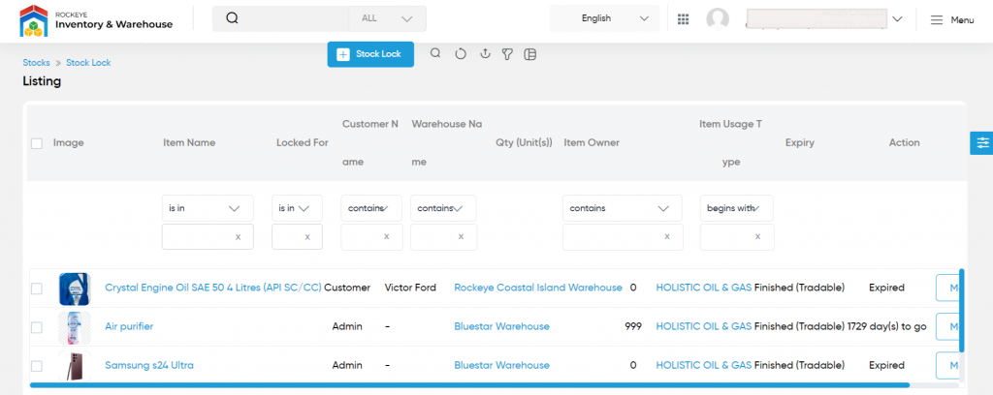Expand the user account chevron
The image size is (993, 395).
point(897,19)
